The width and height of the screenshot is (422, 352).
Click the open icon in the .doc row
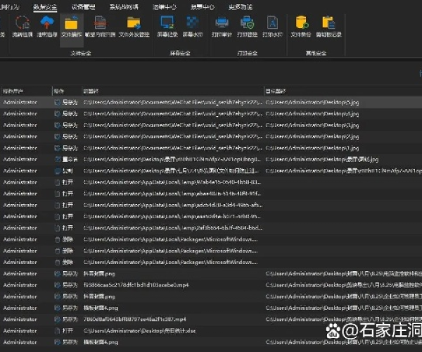58,331
